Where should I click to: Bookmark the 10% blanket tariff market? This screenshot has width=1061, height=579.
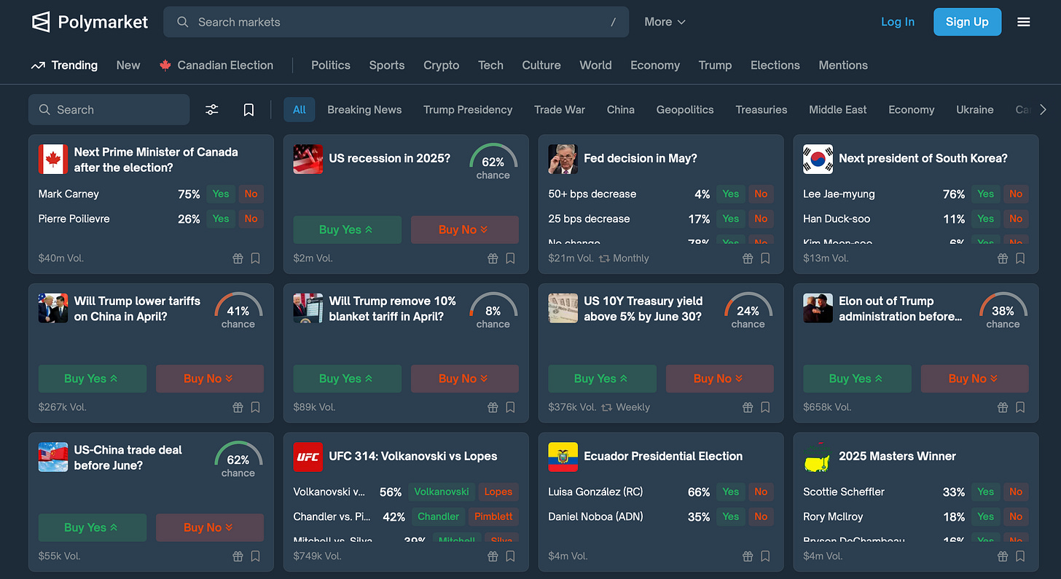510,407
